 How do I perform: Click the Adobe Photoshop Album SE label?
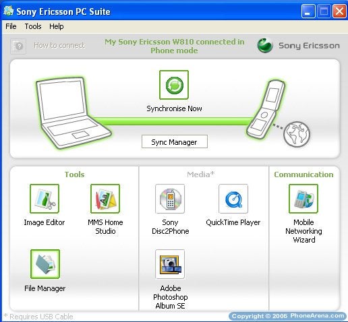pyautogui.click(x=170, y=297)
